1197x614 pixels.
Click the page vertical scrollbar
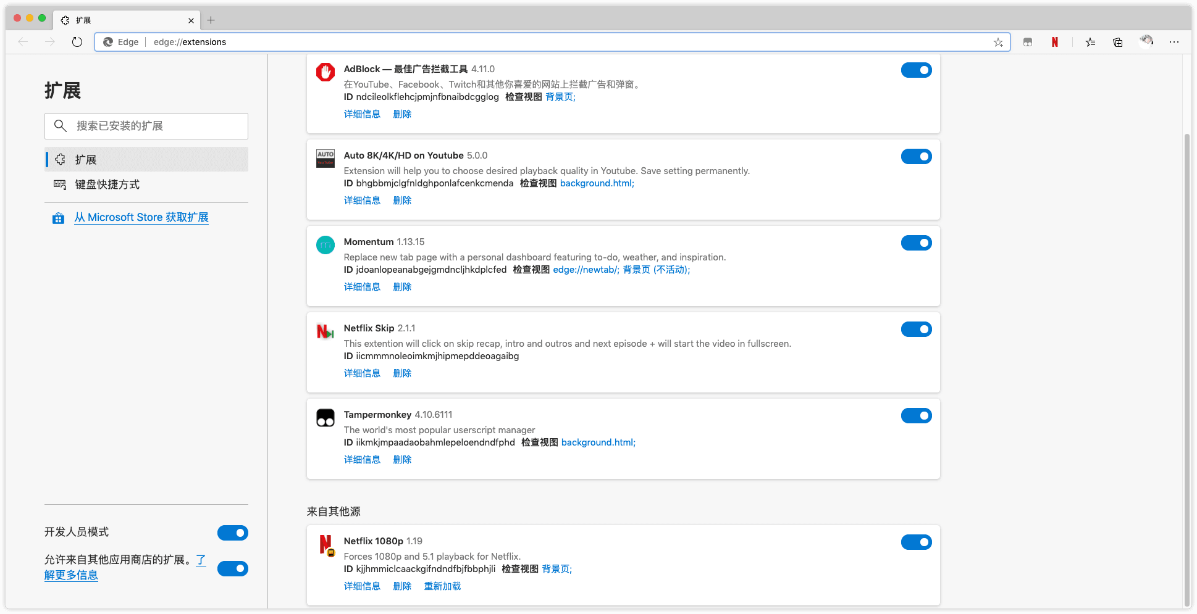1186,370
